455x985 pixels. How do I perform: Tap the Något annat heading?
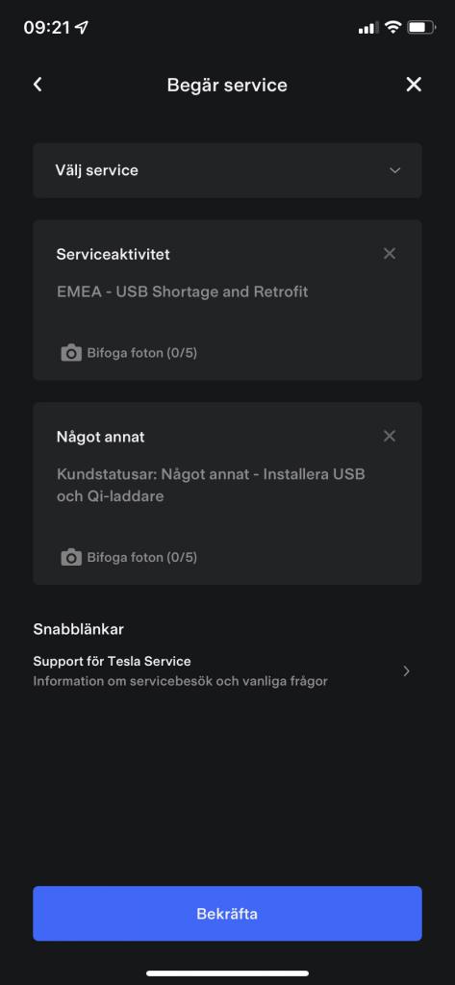click(101, 437)
